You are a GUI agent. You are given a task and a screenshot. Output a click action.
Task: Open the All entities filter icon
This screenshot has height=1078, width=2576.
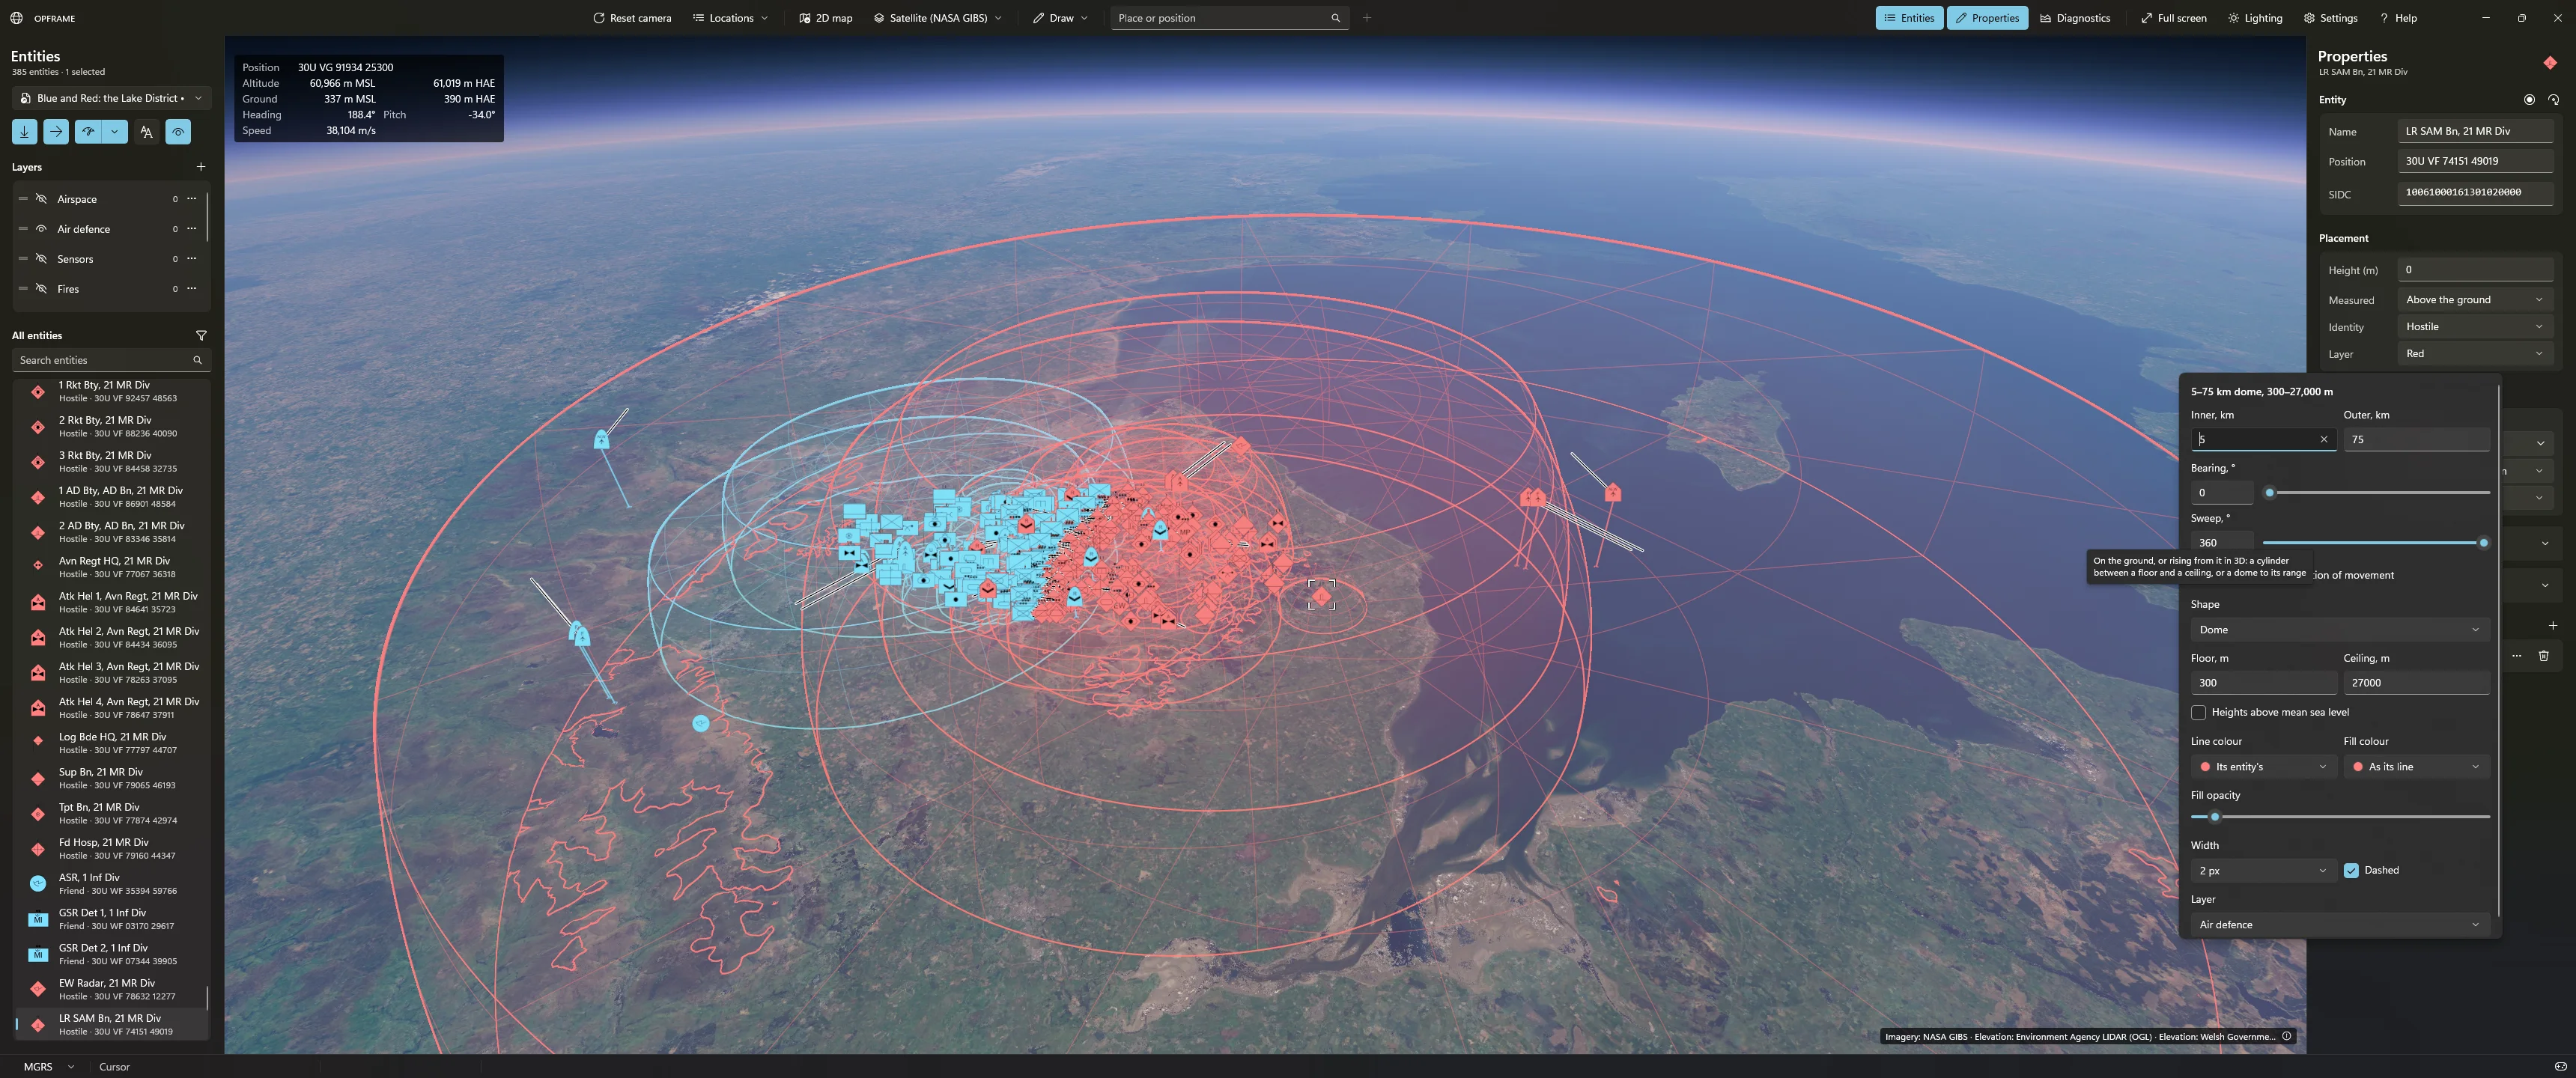(x=201, y=336)
